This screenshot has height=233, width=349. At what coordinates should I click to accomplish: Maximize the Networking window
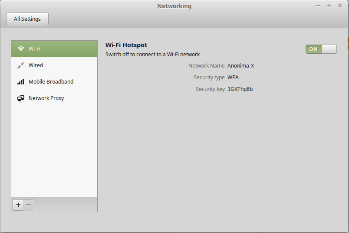pyautogui.click(x=329, y=6)
